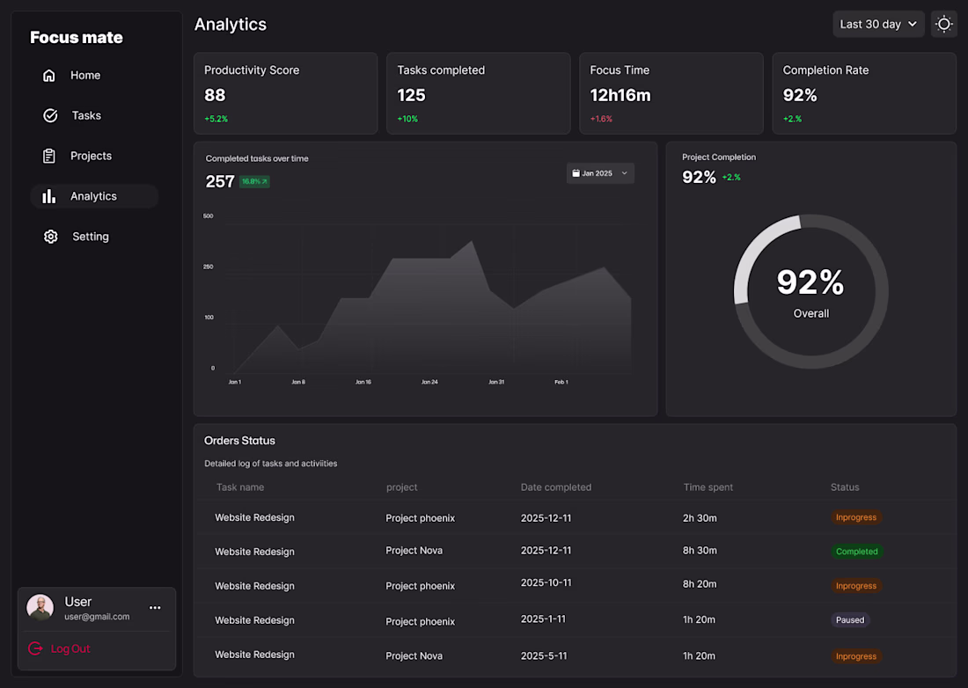
Task: Click the 2025-1-11 date cell
Action: click(543, 618)
